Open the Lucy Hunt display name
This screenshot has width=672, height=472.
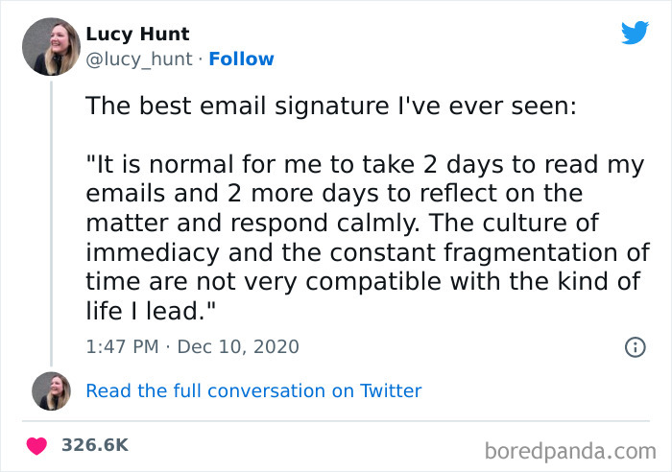(137, 35)
